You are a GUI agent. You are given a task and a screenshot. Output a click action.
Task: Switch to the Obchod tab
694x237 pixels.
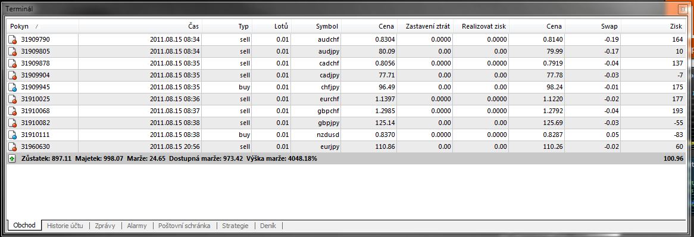pyautogui.click(x=24, y=226)
